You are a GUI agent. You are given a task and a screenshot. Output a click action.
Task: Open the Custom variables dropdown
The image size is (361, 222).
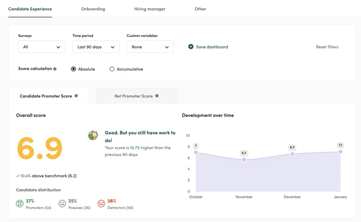click(x=150, y=47)
